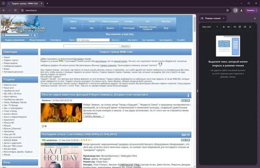Bookmark this page with the star icon

click(227, 10)
